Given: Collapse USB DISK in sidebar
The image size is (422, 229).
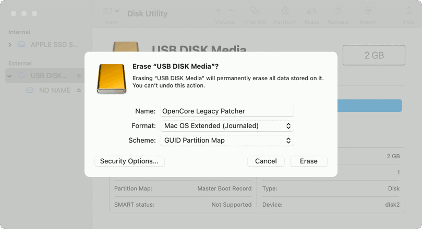Looking at the screenshot, I should [x=10, y=76].
